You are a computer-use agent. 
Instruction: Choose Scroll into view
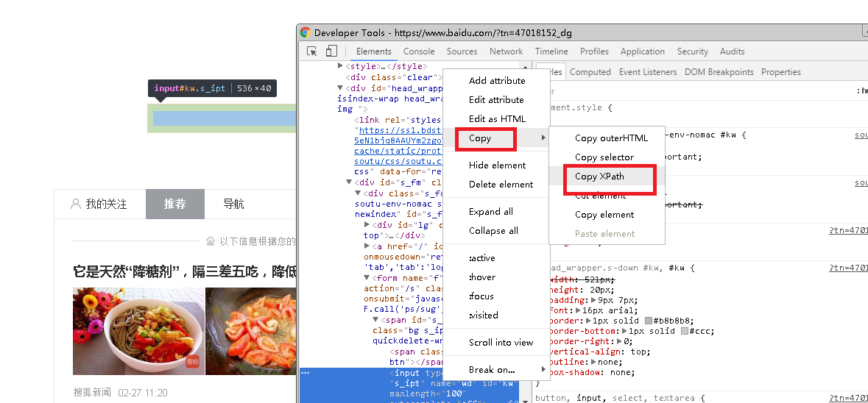[x=496, y=343]
